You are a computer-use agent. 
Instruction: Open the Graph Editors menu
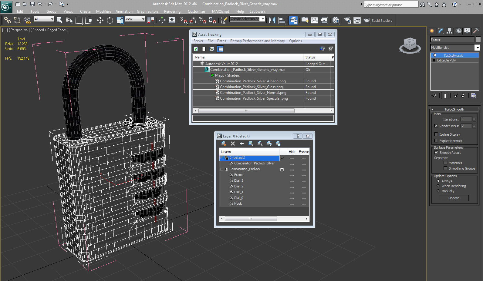147,12
